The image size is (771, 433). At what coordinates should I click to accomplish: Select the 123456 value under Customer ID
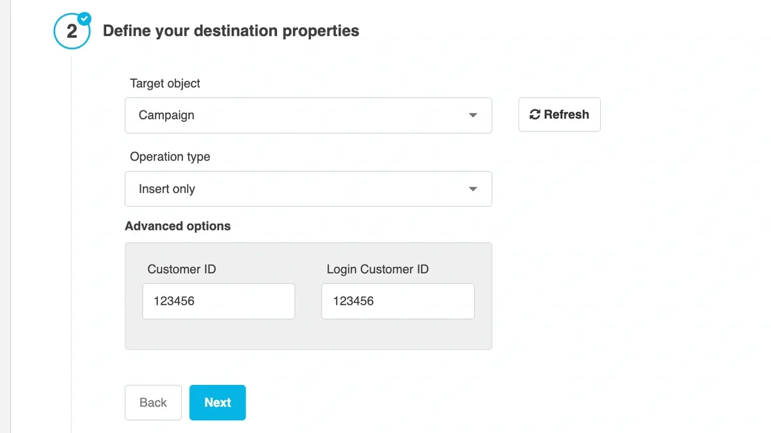(x=175, y=301)
